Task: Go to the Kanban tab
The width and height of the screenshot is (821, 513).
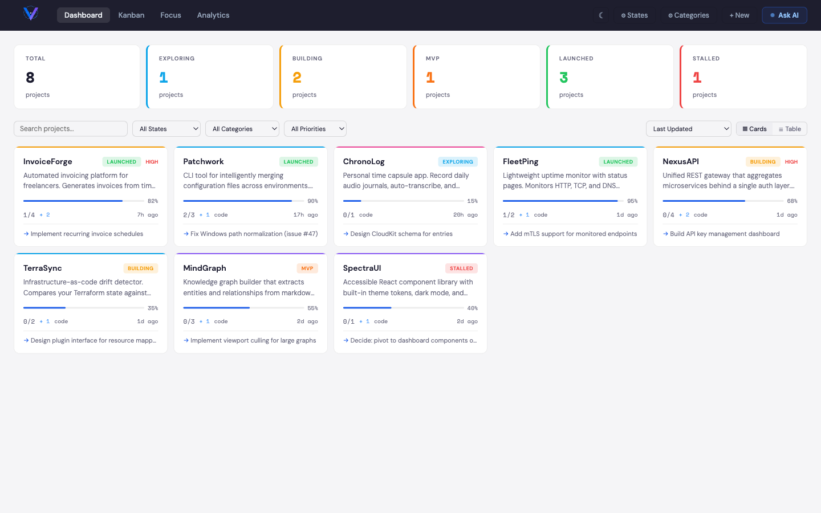Action: pyautogui.click(x=131, y=15)
